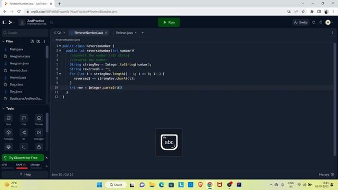Viewport: 338px width, 190px height.
Task: Open Brave browser from taskbar
Action: (x=200, y=185)
